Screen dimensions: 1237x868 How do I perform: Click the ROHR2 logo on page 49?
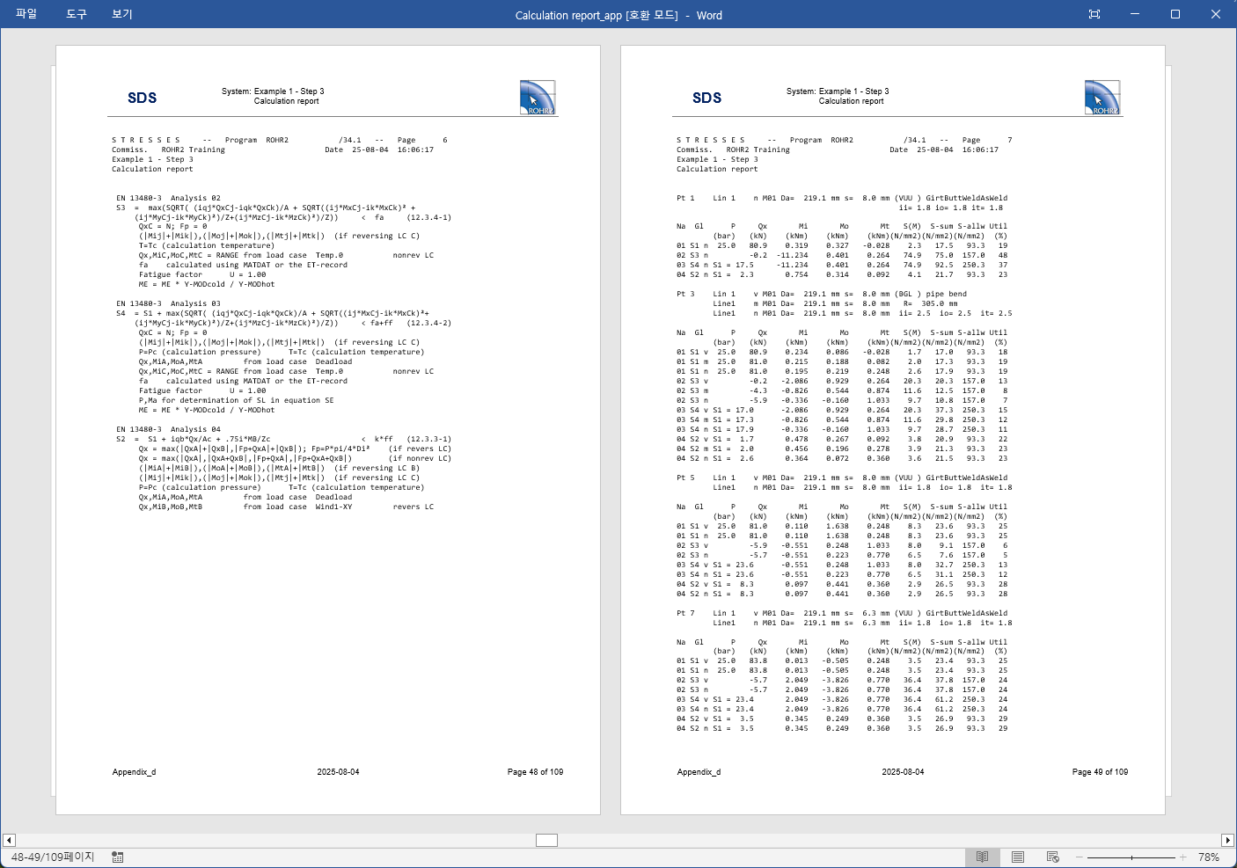coord(1102,98)
